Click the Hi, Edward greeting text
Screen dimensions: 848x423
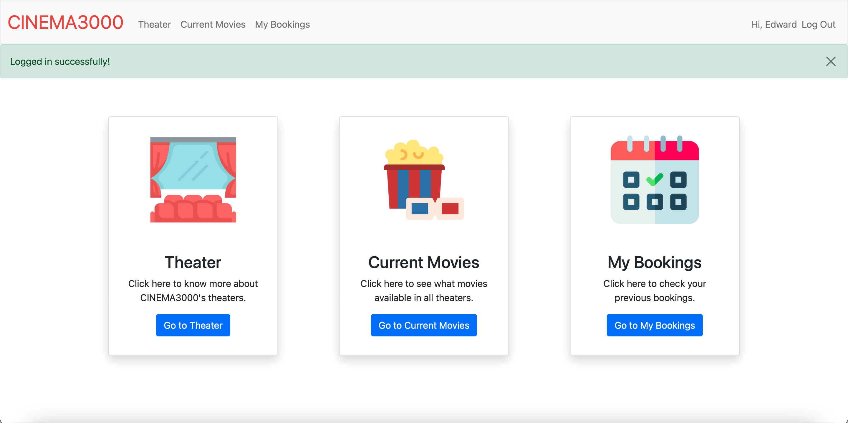pyautogui.click(x=773, y=24)
